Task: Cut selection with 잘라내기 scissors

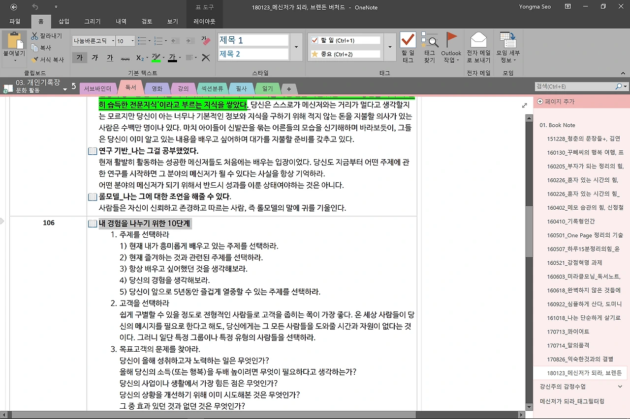Action: (x=47, y=36)
